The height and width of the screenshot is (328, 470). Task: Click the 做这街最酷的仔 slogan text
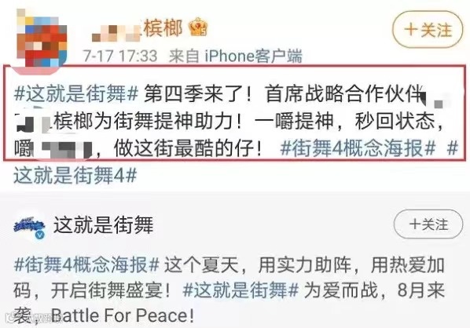[x=188, y=148]
